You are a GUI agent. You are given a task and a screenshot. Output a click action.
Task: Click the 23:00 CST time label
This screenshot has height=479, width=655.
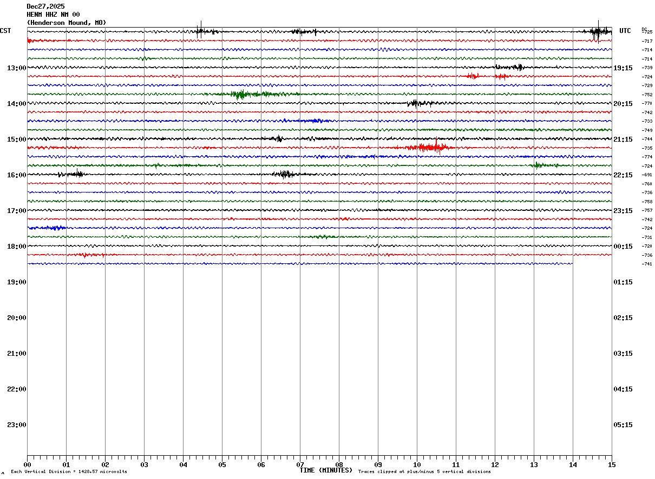[17, 425]
